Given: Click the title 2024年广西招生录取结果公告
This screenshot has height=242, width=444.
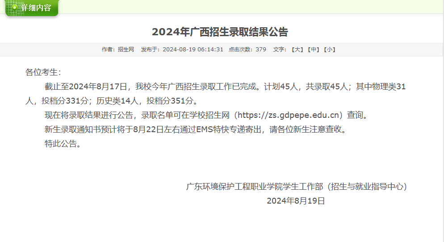Looking at the screenshot, I should tap(220, 32).
